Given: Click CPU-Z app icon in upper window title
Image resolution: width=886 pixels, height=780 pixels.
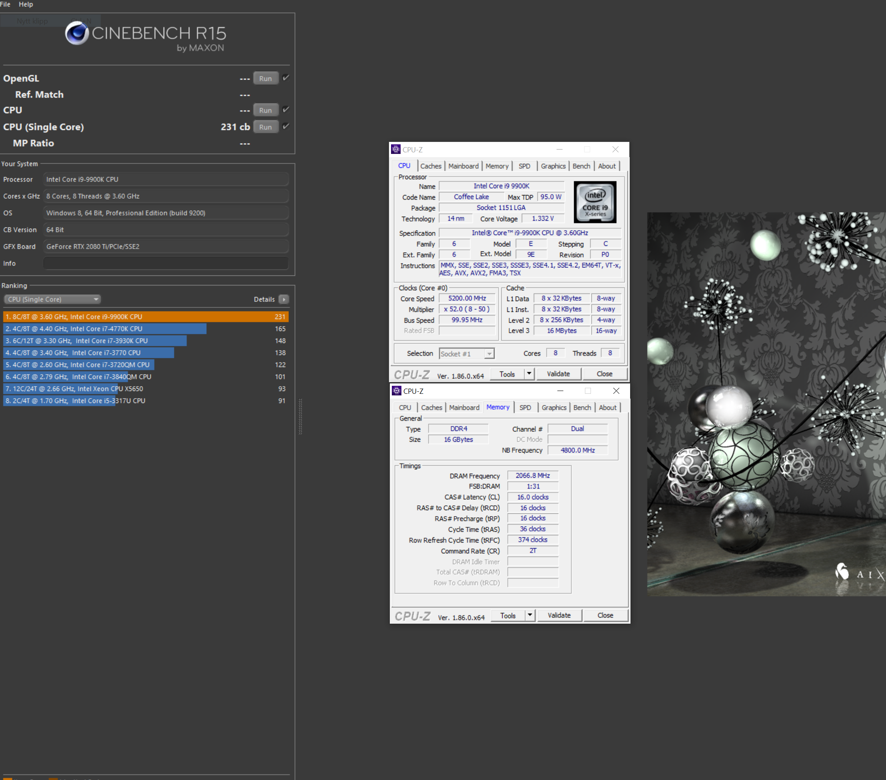Looking at the screenshot, I should 396,150.
